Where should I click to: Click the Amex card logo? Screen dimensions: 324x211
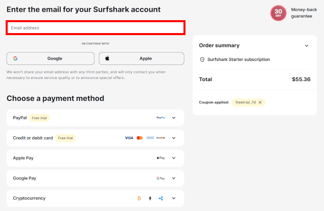tap(150, 138)
